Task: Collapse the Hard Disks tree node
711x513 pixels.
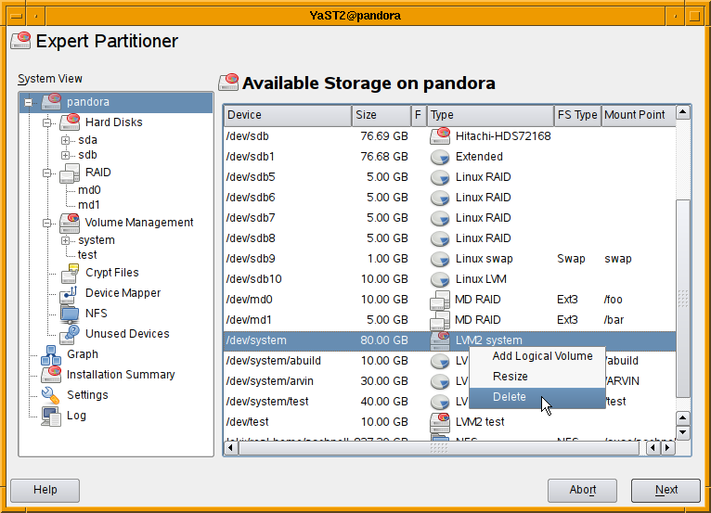Action: pyautogui.click(x=46, y=122)
